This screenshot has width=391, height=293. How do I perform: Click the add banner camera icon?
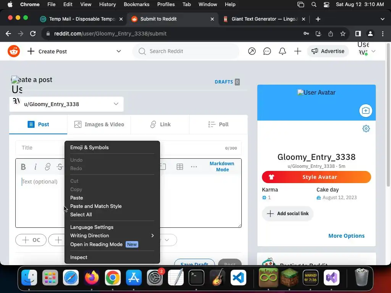click(365, 111)
